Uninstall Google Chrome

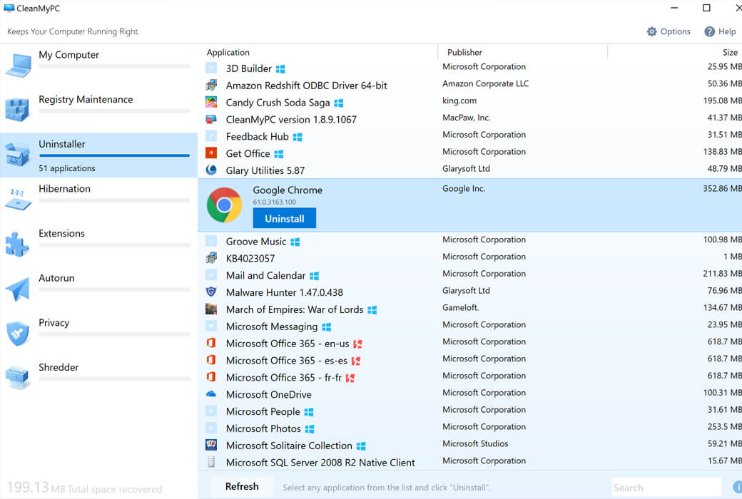pos(285,219)
